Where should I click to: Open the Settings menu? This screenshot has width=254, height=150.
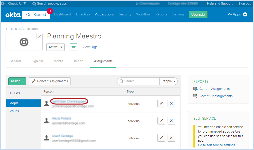(178, 14)
